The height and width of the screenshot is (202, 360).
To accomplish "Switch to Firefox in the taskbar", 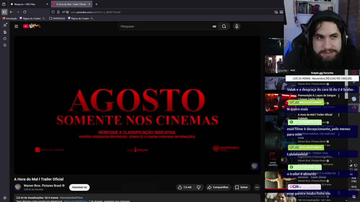I will [x=354, y=107].
